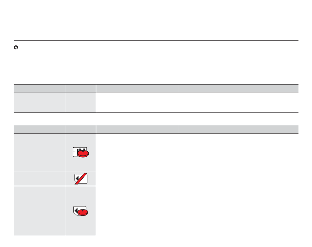
Task: Click the internal memory full icon
Action: pos(81,152)
